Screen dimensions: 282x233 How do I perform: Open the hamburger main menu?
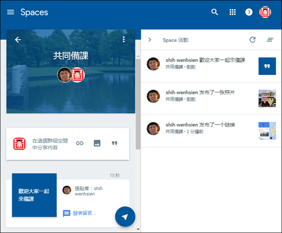pyautogui.click(x=10, y=12)
